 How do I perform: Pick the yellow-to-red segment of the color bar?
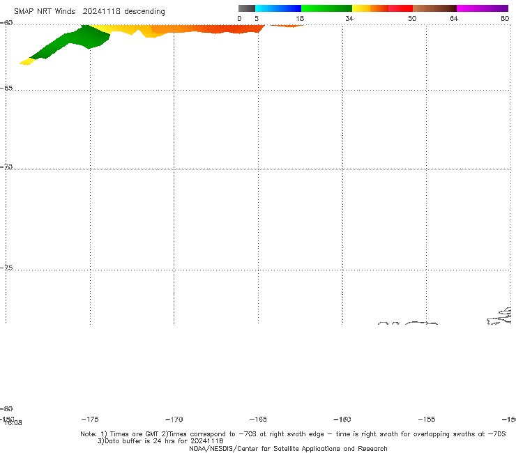pos(382,8)
